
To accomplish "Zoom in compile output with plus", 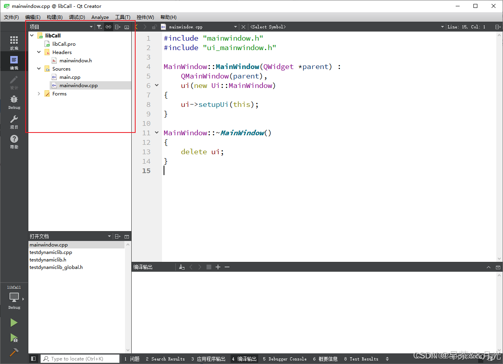I will [x=218, y=267].
